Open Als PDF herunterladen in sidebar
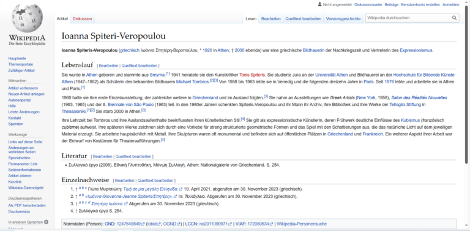 click(x=27, y=205)
